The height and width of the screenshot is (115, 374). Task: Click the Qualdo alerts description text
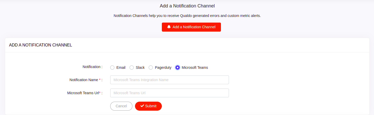click(x=187, y=16)
